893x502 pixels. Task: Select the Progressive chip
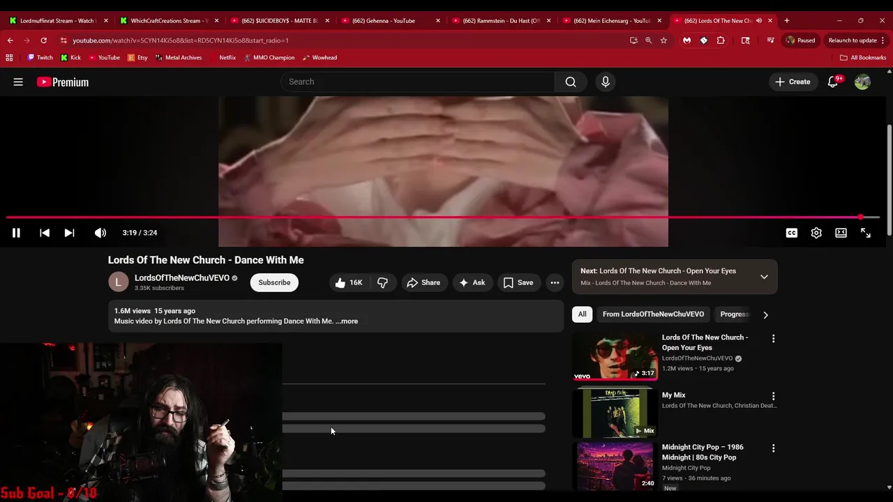(734, 314)
